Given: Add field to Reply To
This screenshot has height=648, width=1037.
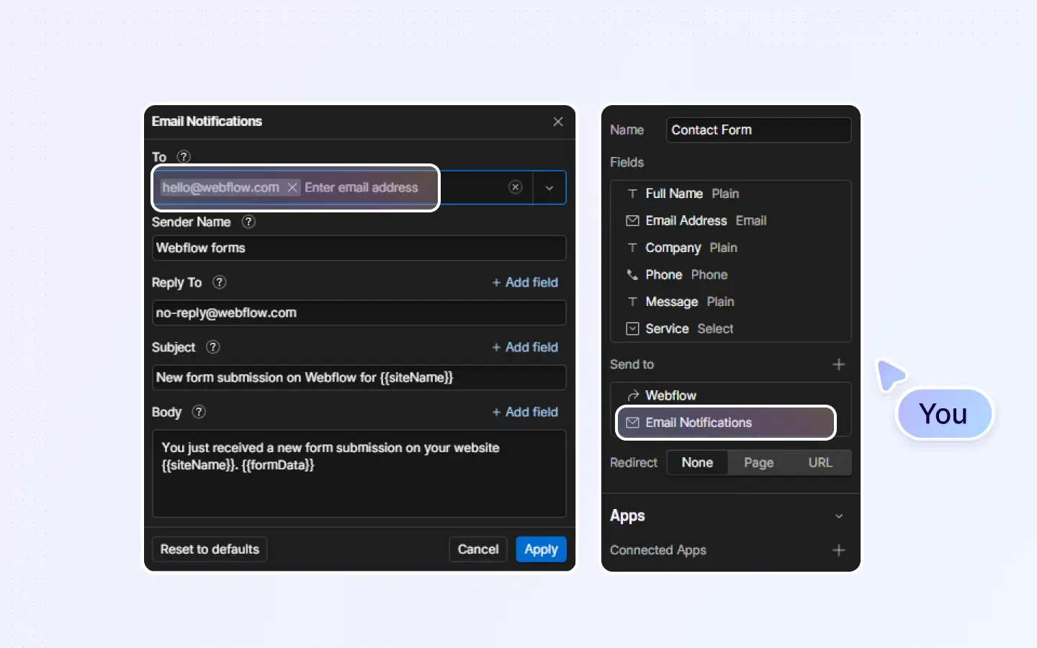Looking at the screenshot, I should [525, 282].
